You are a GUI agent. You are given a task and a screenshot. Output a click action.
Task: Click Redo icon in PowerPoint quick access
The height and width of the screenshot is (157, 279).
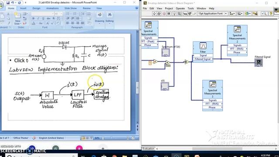click(19, 3)
